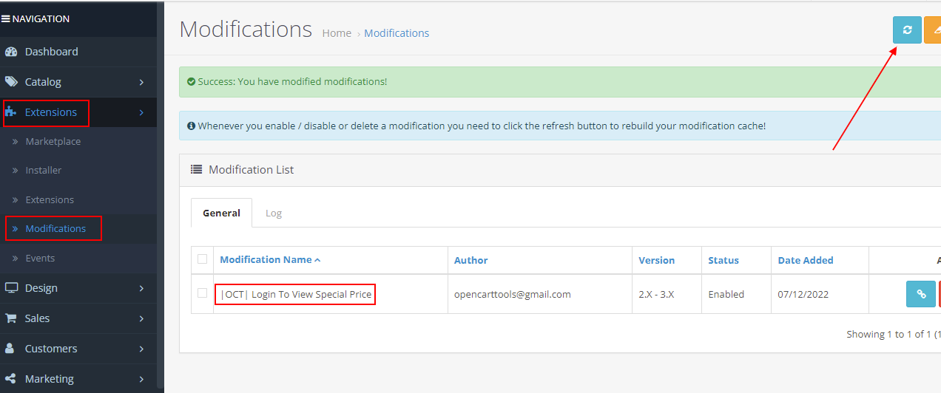Expand the Design menu chevron
The width and height of the screenshot is (941, 393).
pyautogui.click(x=141, y=288)
